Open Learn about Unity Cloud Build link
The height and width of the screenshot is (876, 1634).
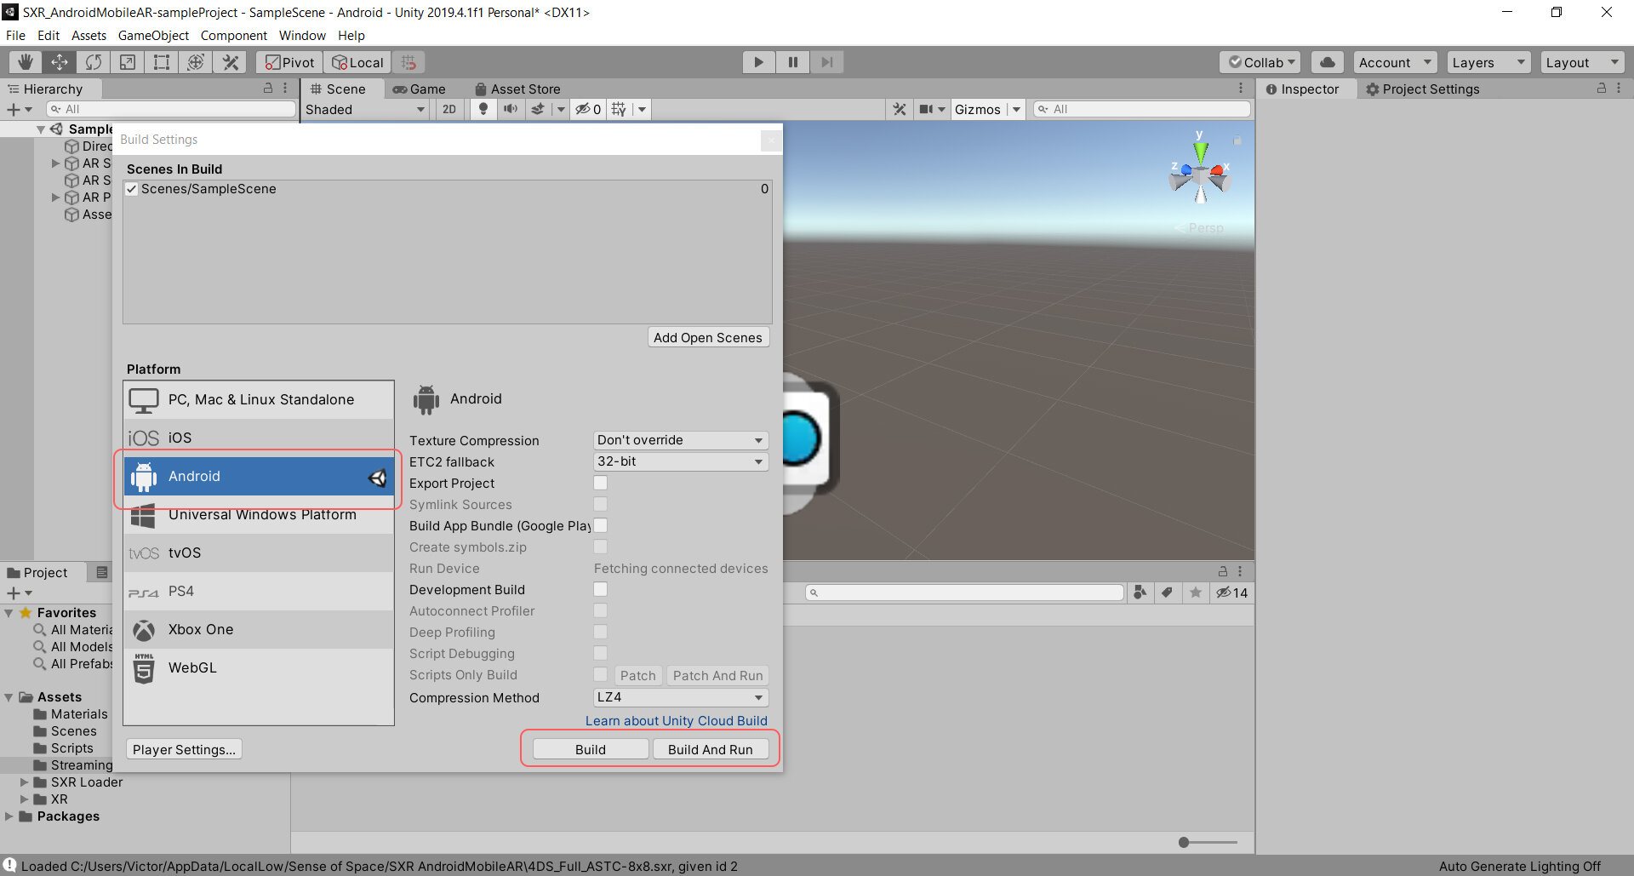point(676,720)
